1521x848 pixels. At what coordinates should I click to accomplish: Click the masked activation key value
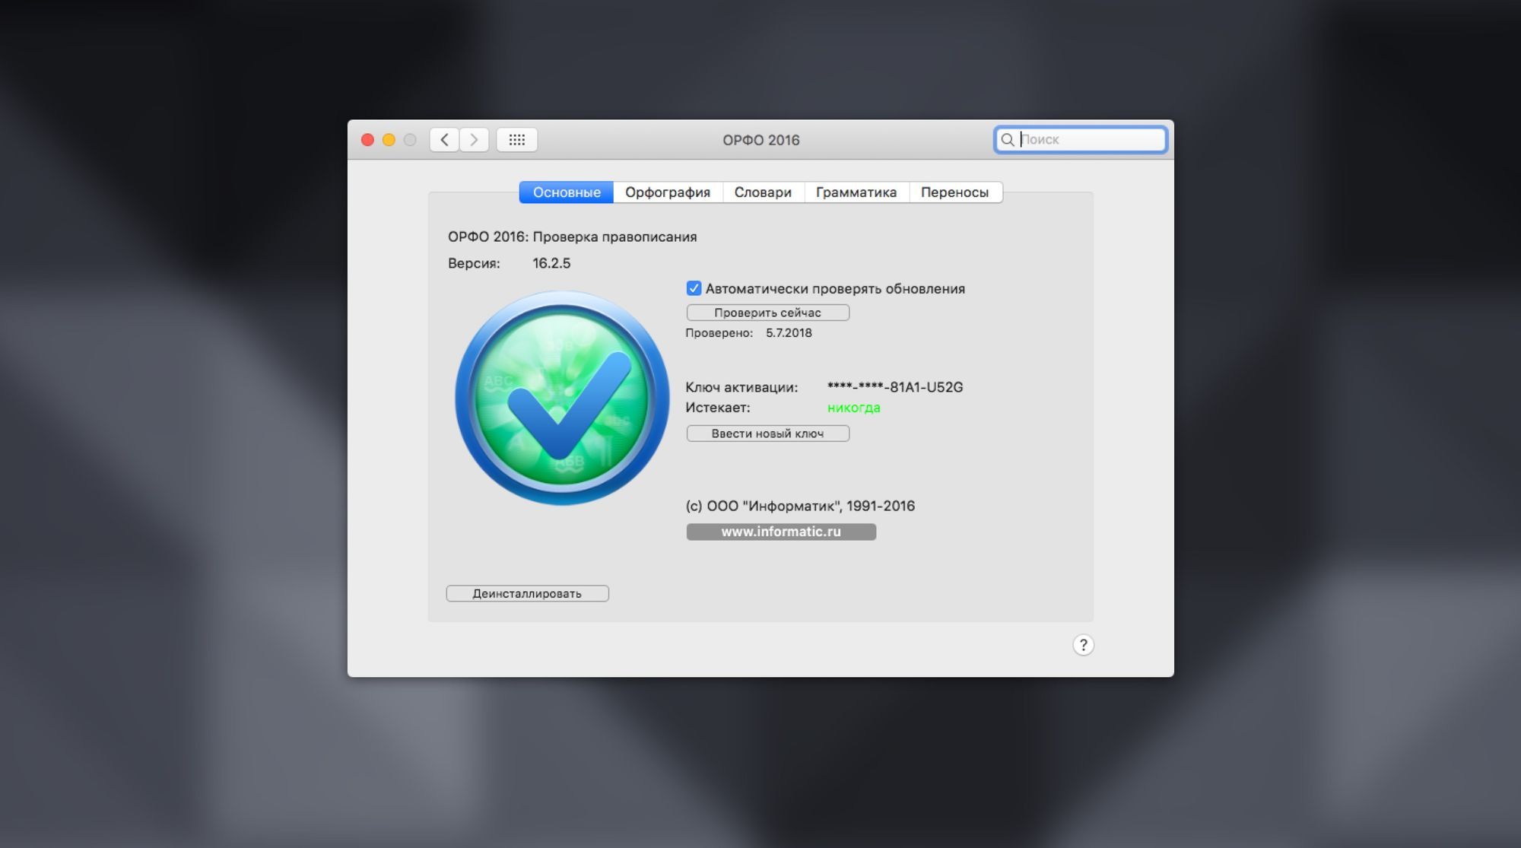pos(894,386)
